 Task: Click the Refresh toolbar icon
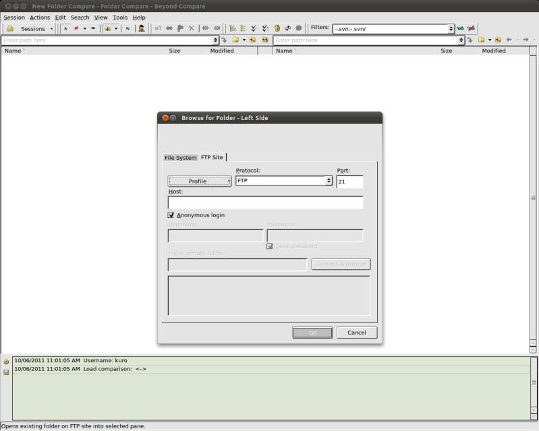click(277, 28)
